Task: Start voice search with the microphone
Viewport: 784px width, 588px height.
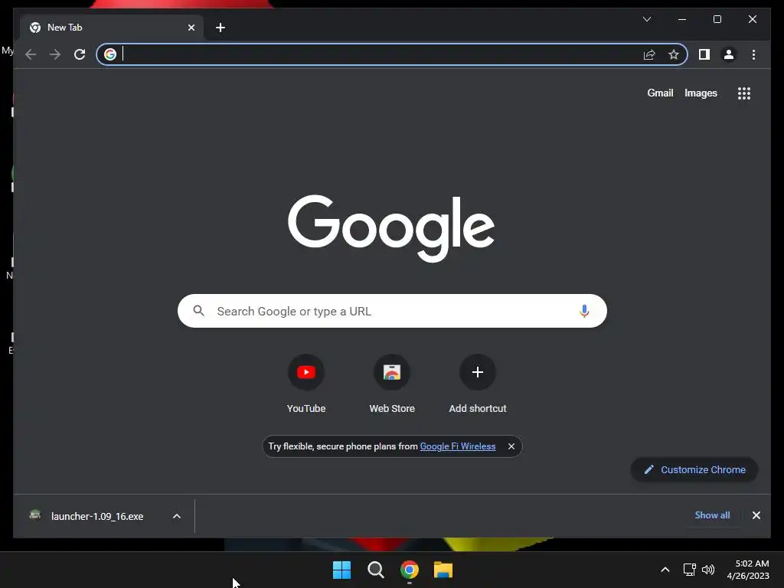Action: tap(584, 311)
